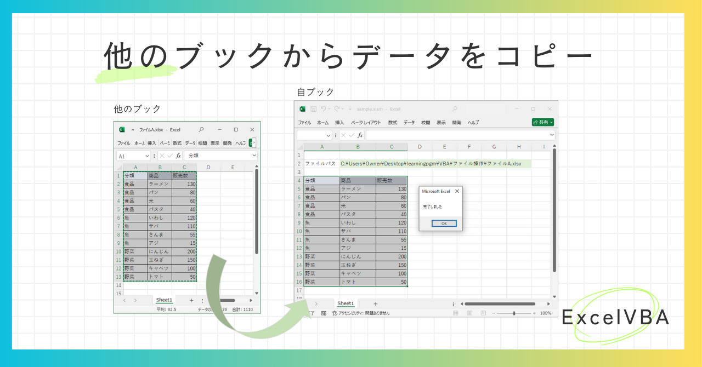The width and height of the screenshot is (702, 367).
Task: Toggle Normal view in the status bar
Action: click(x=455, y=313)
